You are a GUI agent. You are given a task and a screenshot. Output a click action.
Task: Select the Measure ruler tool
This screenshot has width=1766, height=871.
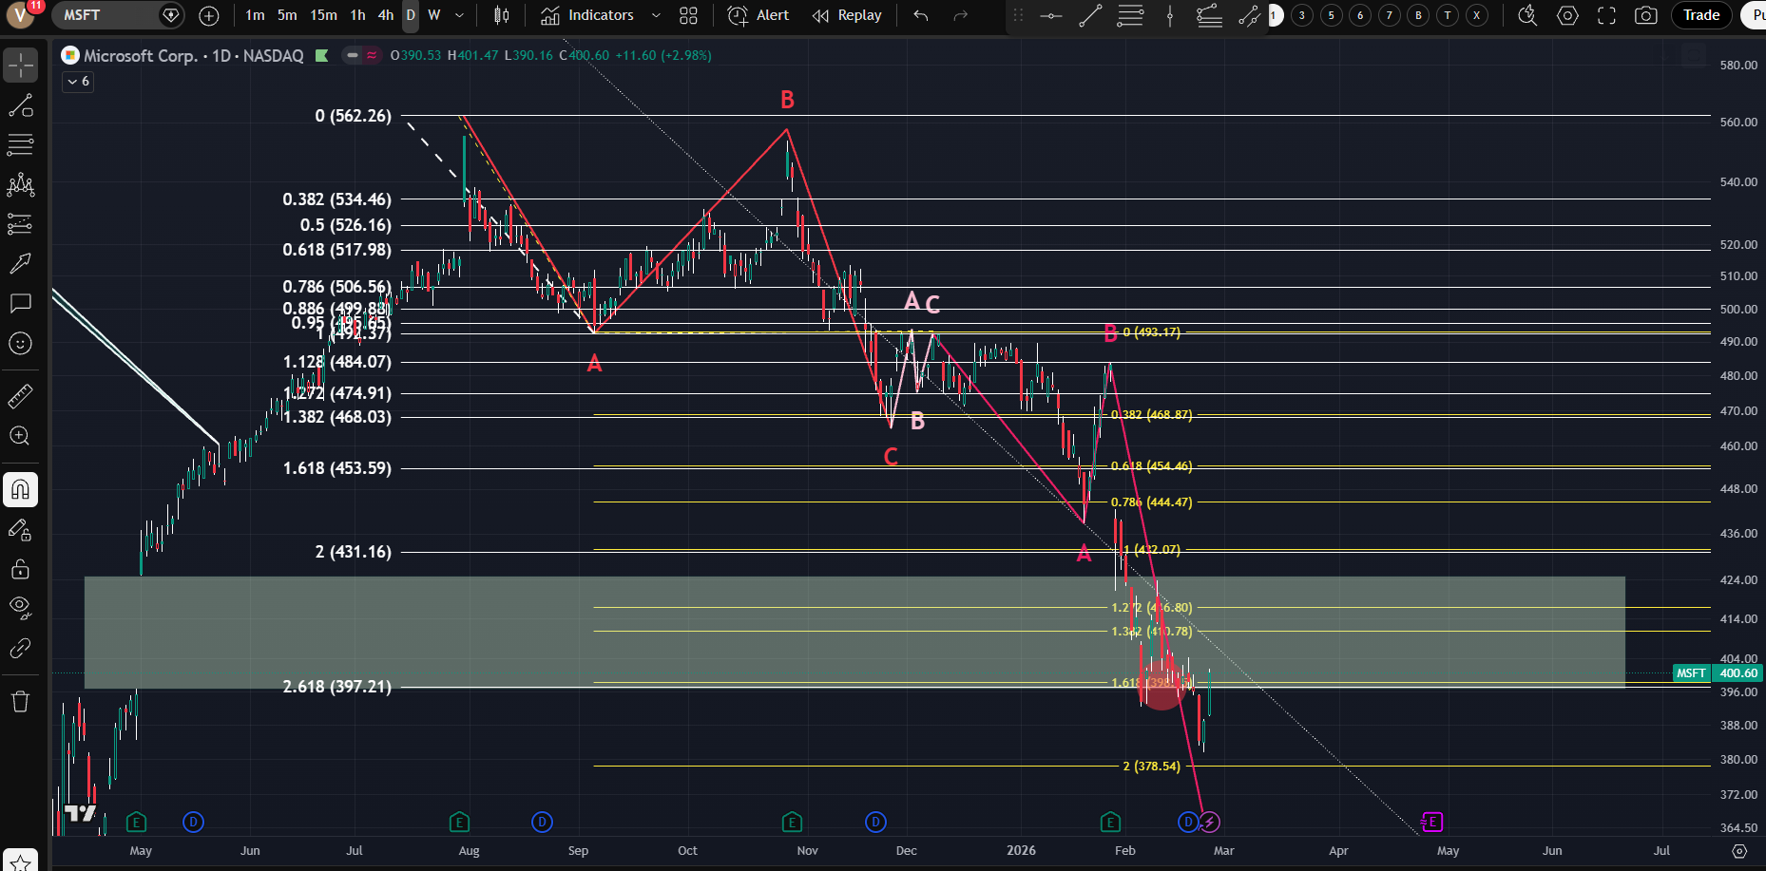click(20, 396)
